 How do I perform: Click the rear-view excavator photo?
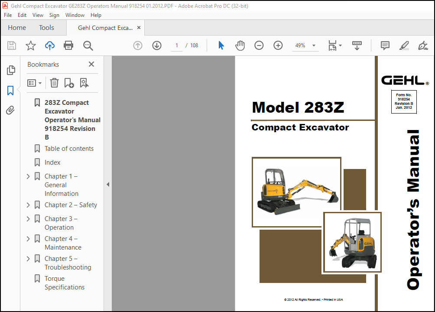352,242
